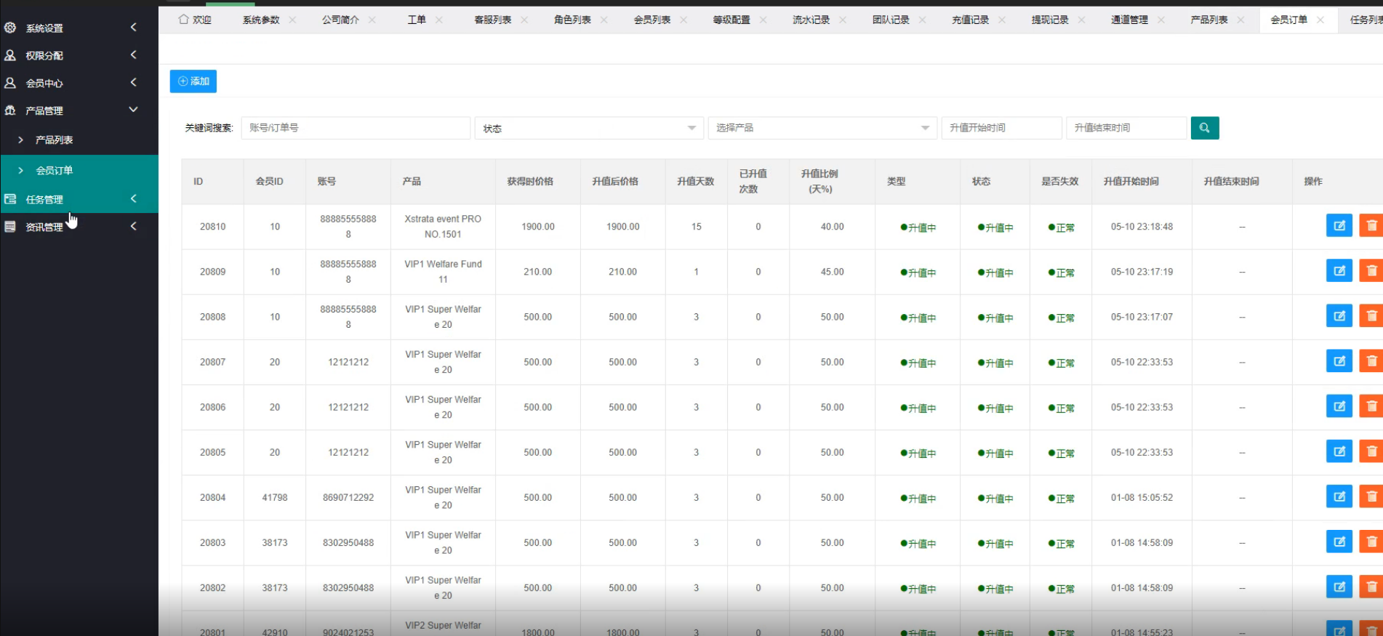The image size is (1383, 636).
Task: Click edit icon for order 20810
Action: coord(1339,226)
